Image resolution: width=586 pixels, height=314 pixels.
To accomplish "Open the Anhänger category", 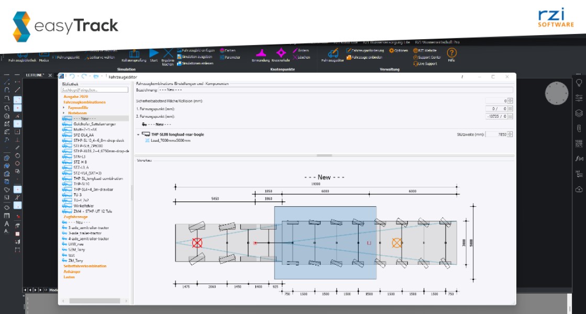I will point(72,272).
